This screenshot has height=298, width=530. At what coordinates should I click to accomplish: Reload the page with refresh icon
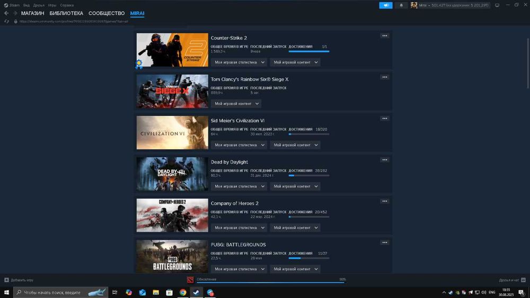pos(6,21)
